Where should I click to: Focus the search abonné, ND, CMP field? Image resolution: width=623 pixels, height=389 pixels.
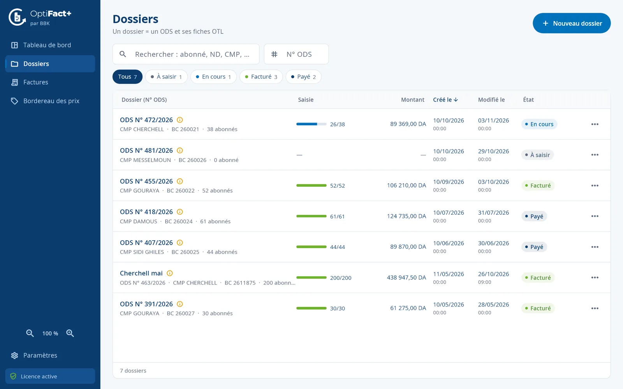186,54
